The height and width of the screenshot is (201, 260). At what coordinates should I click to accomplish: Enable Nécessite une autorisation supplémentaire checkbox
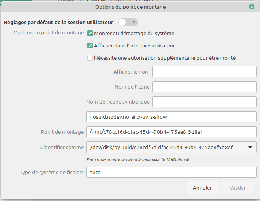pos(90,58)
